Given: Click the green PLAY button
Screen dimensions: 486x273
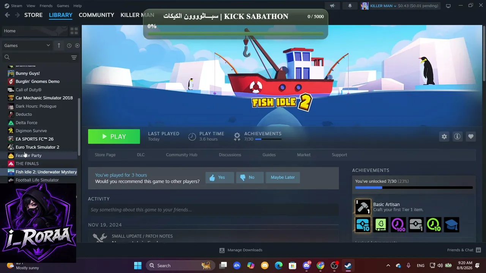Looking at the screenshot, I should click(x=114, y=136).
